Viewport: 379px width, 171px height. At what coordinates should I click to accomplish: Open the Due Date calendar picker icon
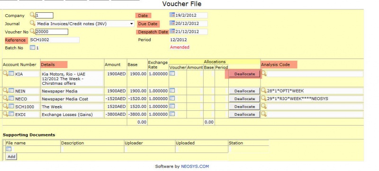point(172,23)
